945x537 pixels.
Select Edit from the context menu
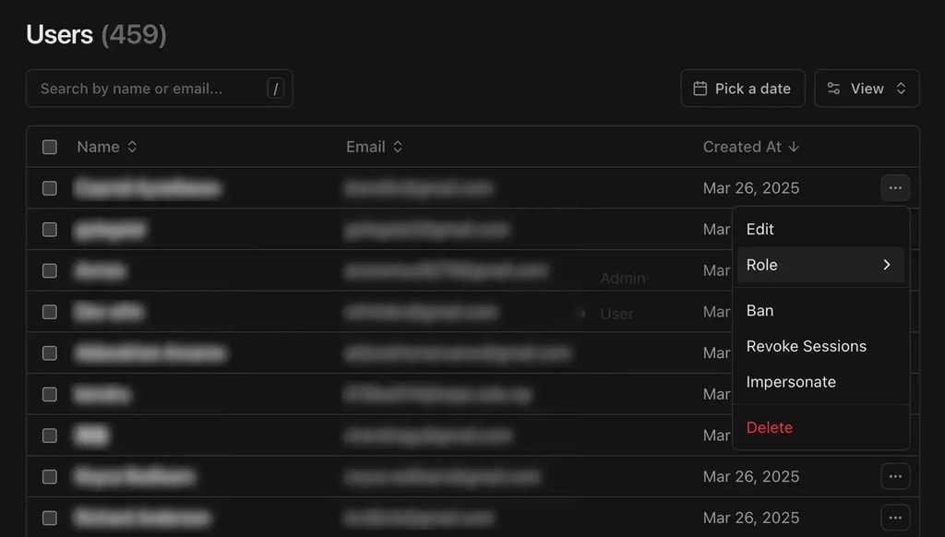click(x=760, y=229)
